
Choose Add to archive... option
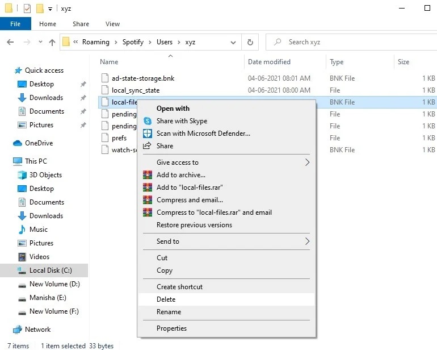181,175
